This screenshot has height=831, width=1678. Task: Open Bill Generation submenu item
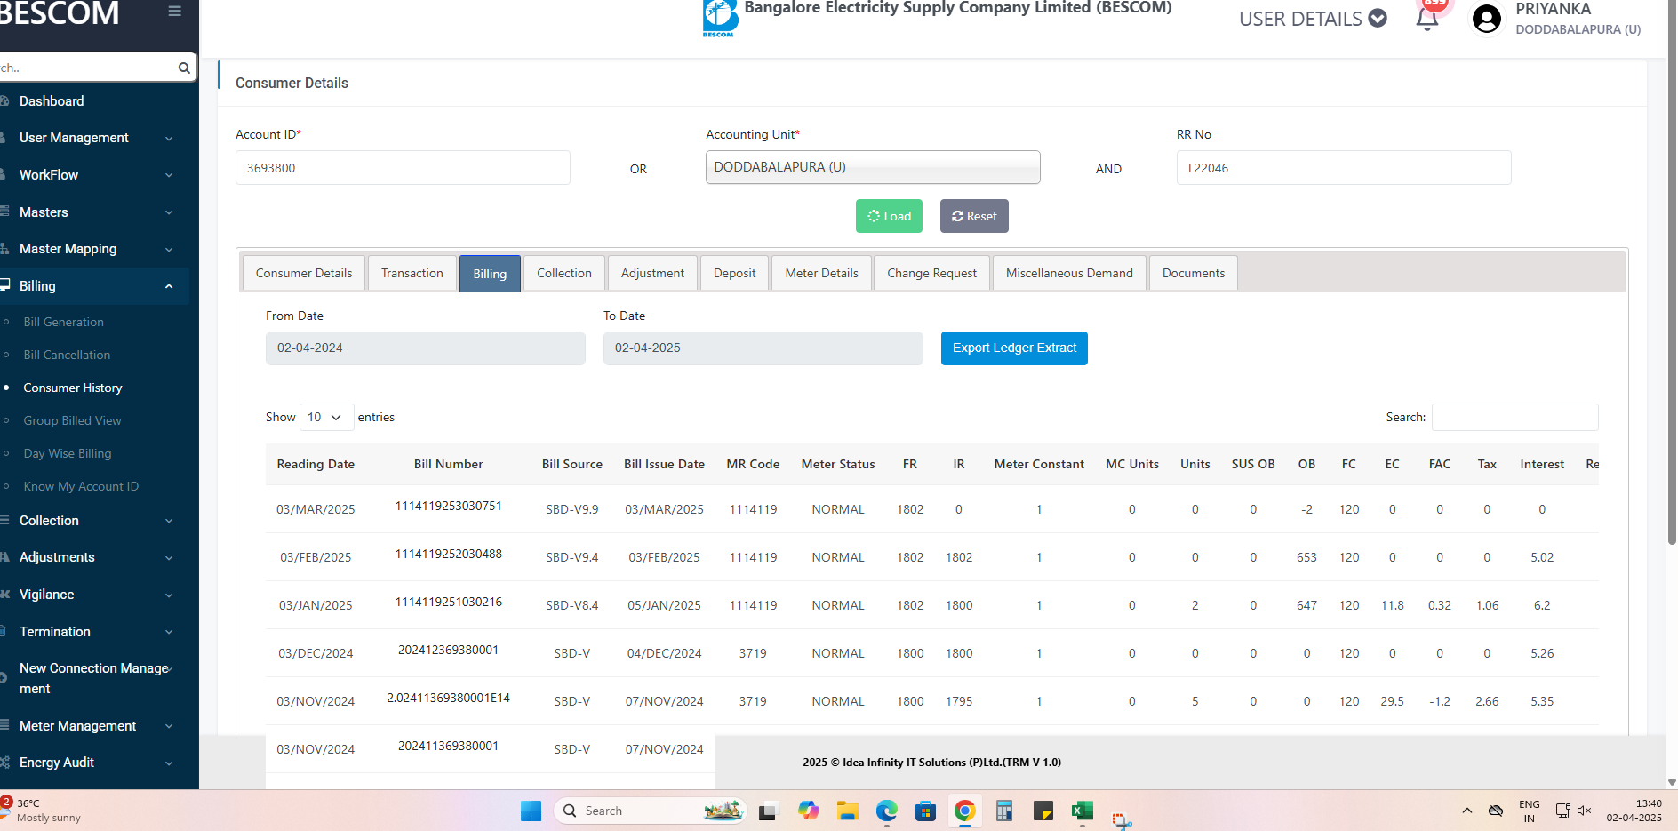click(63, 322)
